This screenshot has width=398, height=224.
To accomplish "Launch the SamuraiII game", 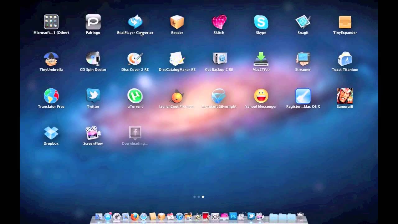I will (345, 96).
